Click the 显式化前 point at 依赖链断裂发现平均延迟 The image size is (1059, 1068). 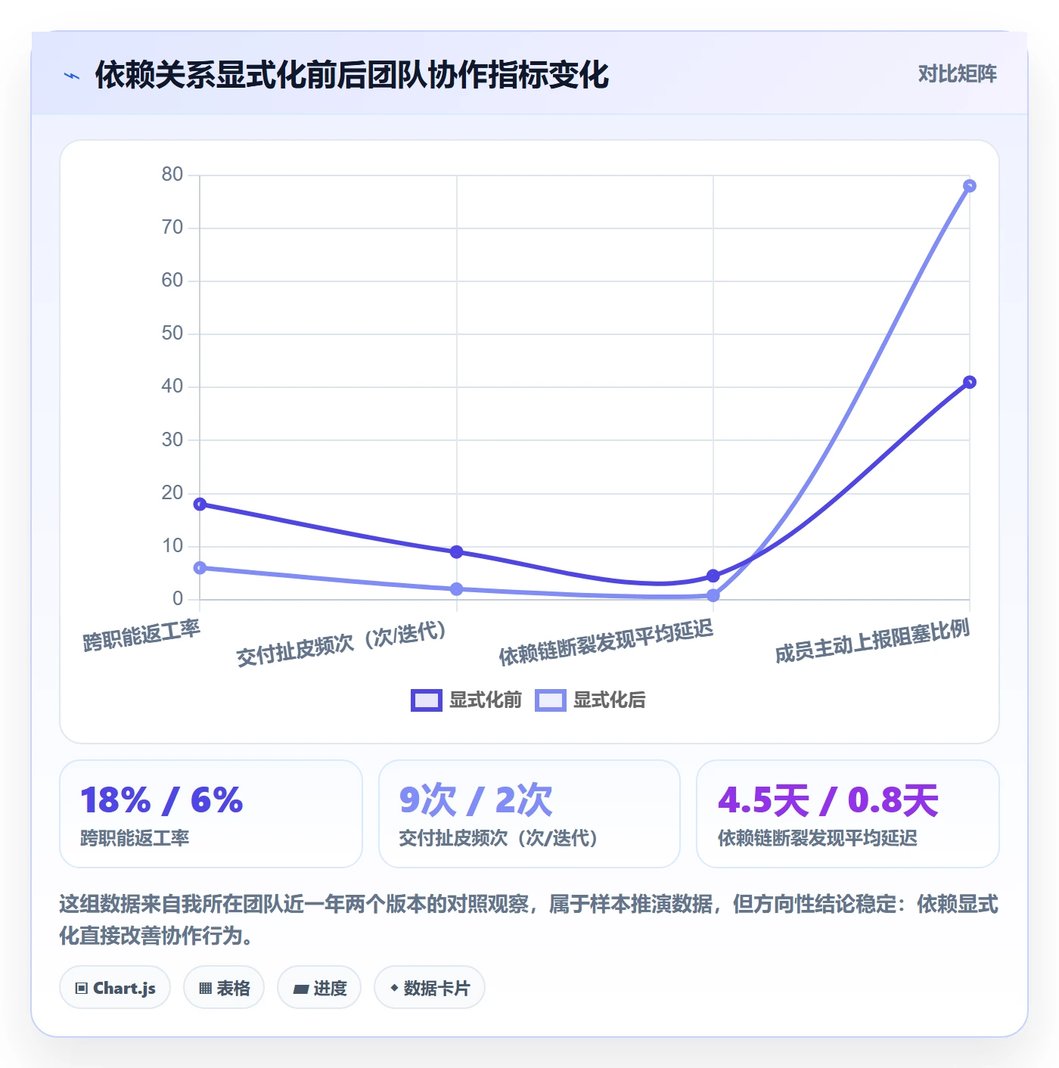click(x=713, y=576)
